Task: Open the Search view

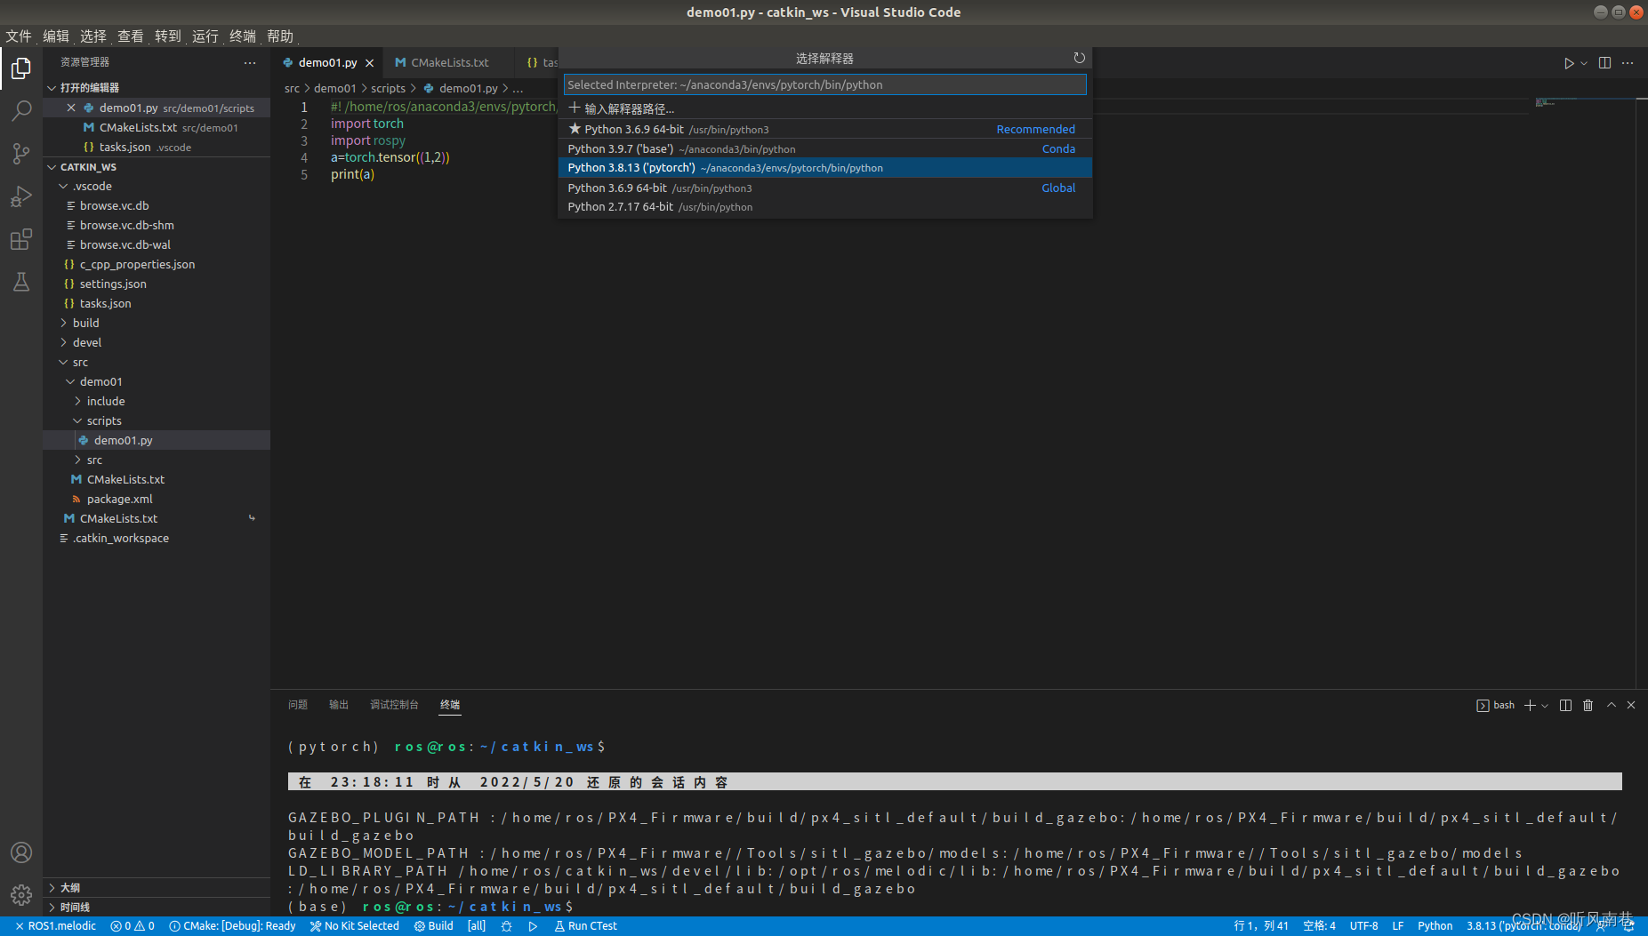Action: pos(20,110)
